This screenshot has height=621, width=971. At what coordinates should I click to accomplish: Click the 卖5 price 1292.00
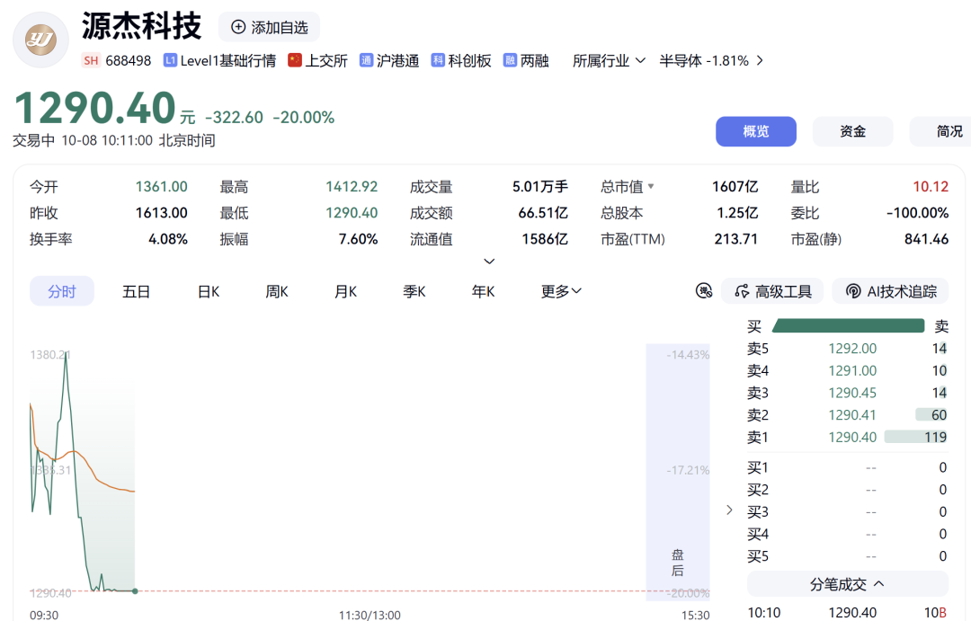[852, 349]
